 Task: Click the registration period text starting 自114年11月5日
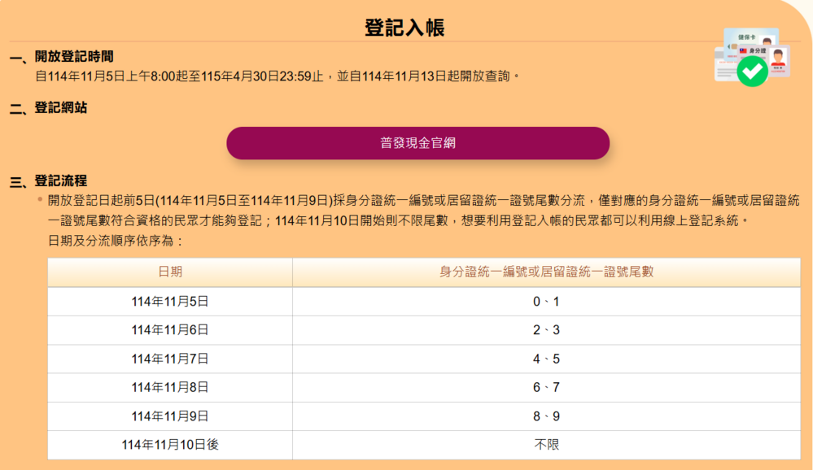(x=277, y=76)
